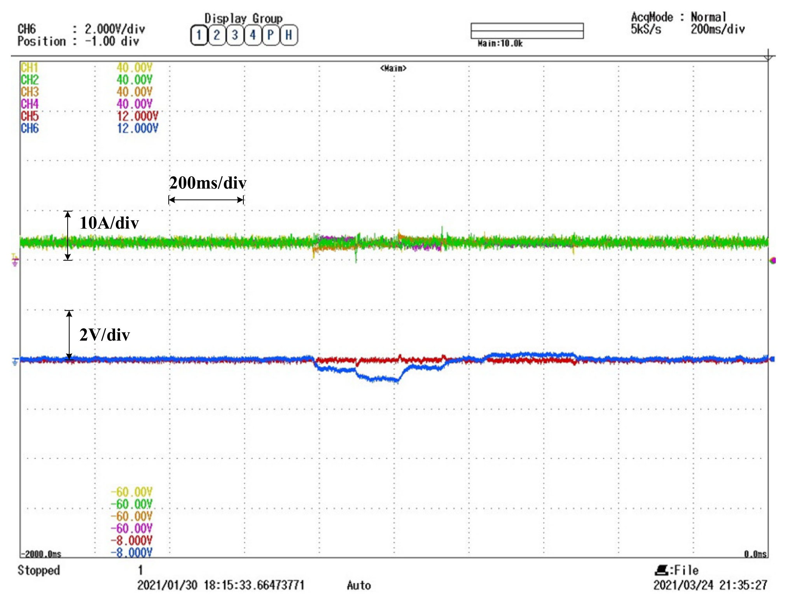Click the Display Group heading
This screenshot has width=790, height=605.
[x=243, y=18]
